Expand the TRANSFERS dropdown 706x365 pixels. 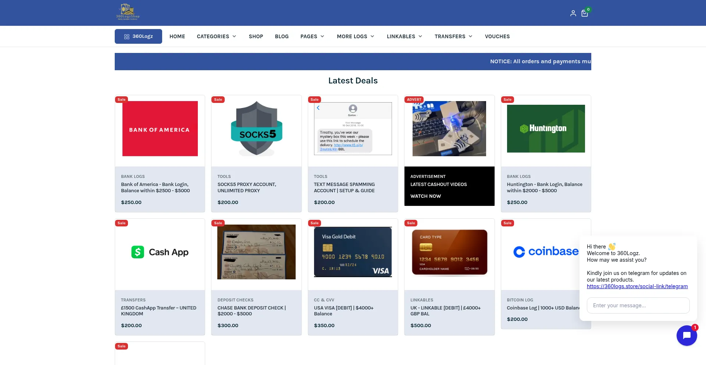point(454,36)
